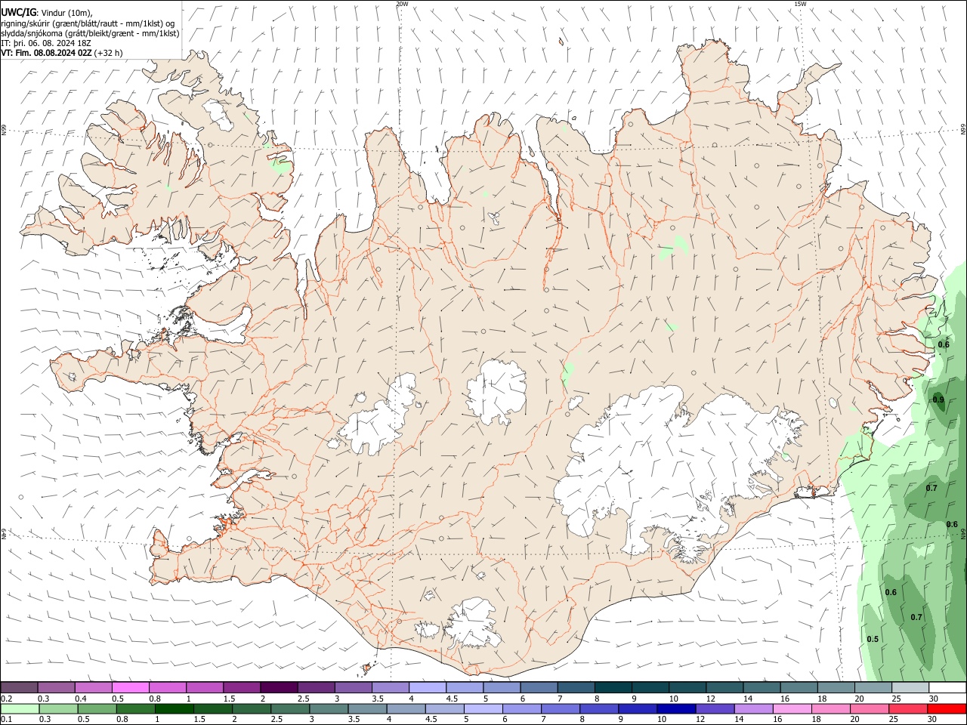Viewport: 967px width, 725px height.
Task: Pick the bright magenta swatch at snow value 0.5
Action: tap(130, 687)
